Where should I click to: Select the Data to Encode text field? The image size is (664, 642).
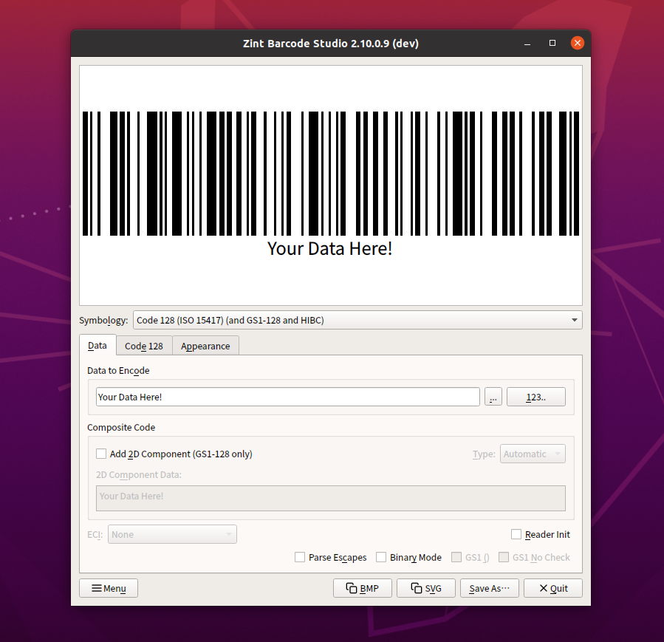[288, 397]
